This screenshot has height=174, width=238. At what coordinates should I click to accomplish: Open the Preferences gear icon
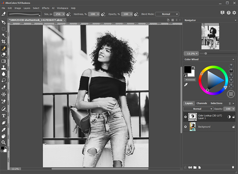(234, 13)
